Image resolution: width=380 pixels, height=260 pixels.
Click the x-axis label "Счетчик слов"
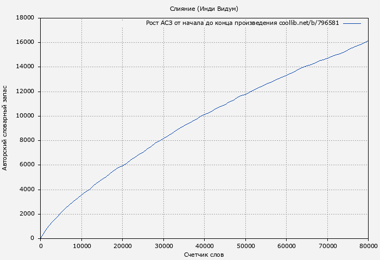pos(204,255)
